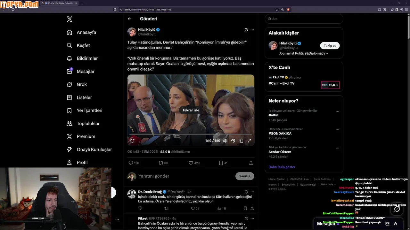Viewport: 410px width, 230px height.
Task: Open Hilal Köylü in Alakalı kişiler
Action: click(288, 43)
